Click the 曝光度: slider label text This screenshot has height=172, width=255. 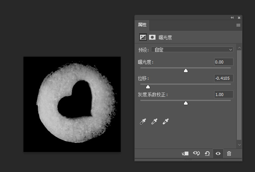coord(146,62)
